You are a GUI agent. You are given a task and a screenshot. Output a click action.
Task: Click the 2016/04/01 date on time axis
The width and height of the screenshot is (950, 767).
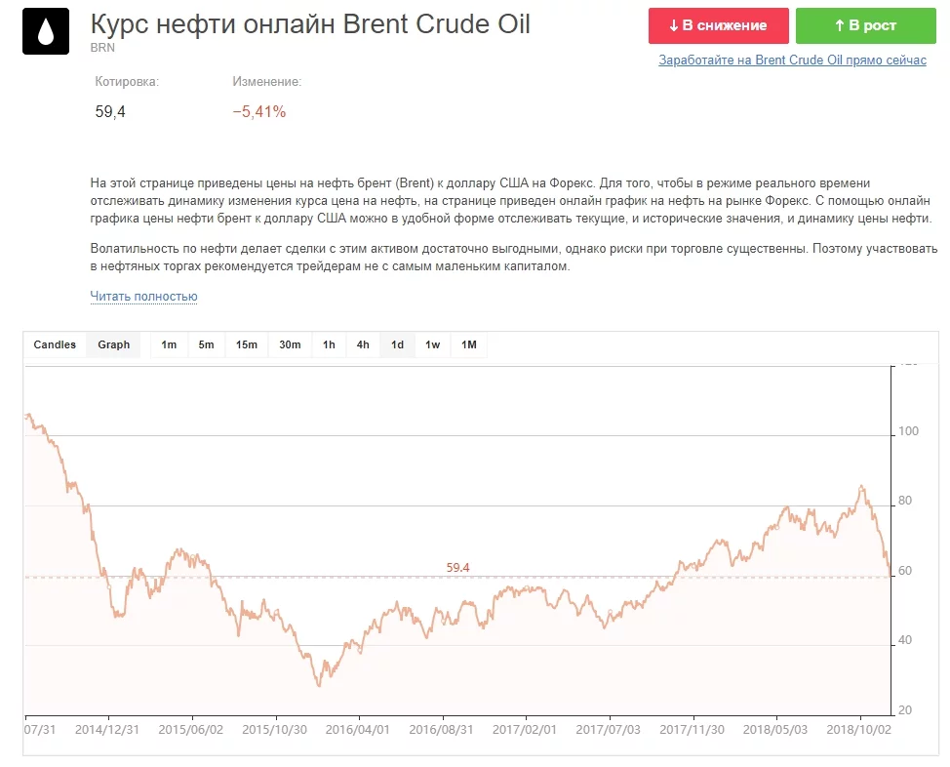[x=357, y=729]
